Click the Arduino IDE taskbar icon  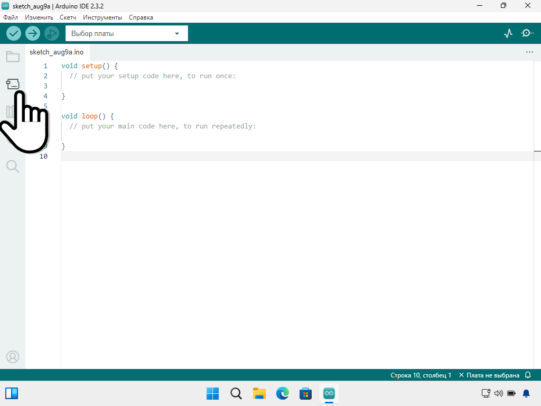[329, 393]
